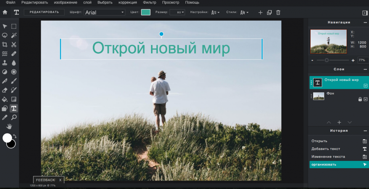Screen dimensions: 369x189
Task: Zoom in with navigator plus button
Action: [353, 60]
